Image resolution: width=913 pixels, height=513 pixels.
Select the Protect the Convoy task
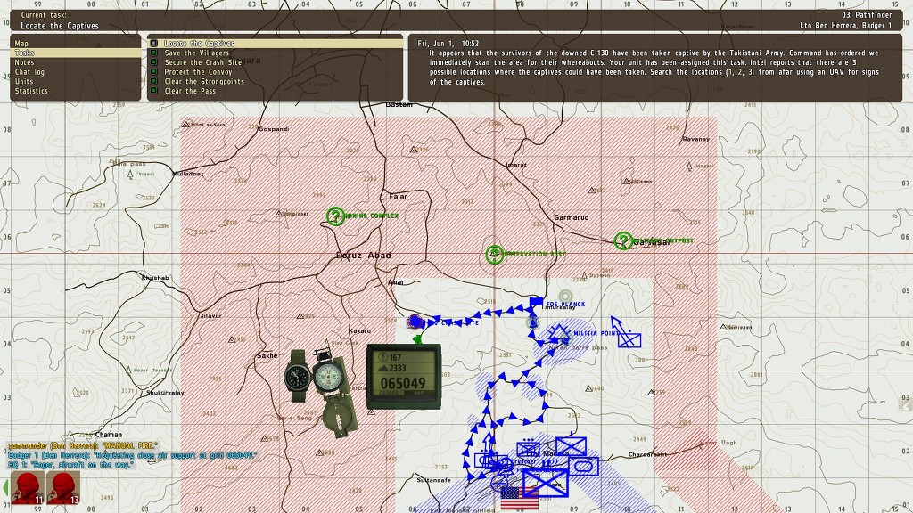point(198,72)
